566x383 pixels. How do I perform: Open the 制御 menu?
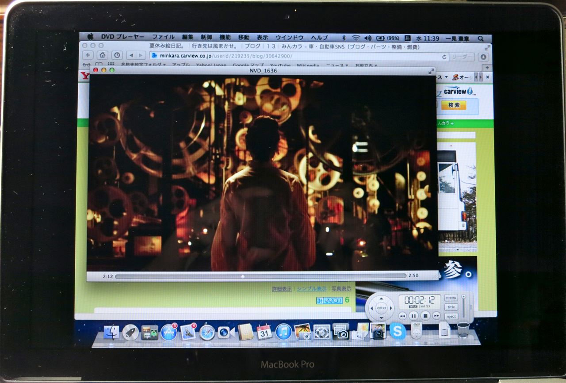(x=207, y=37)
